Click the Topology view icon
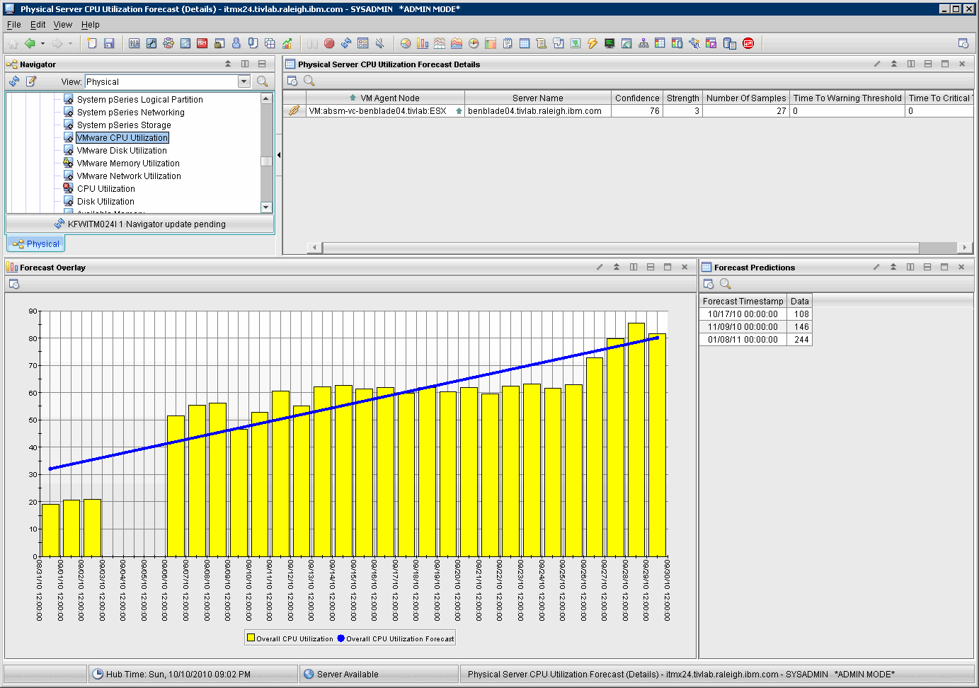979x688 pixels. [643, 43]
